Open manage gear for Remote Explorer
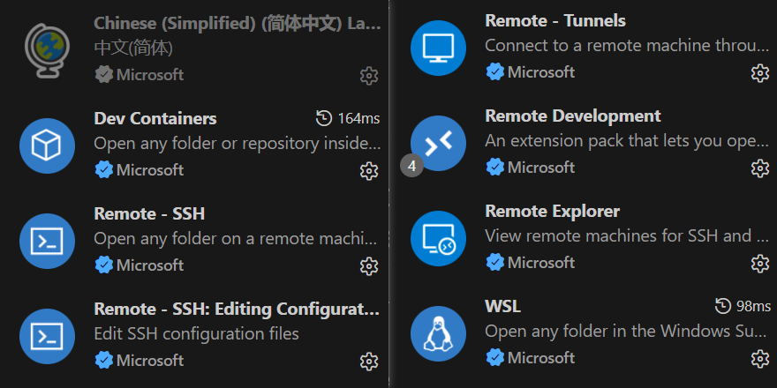Viewport: 777px width, 388px height. tap(760, 264)
